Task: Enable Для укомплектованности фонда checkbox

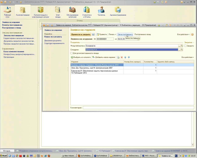Action: point(72,53)
